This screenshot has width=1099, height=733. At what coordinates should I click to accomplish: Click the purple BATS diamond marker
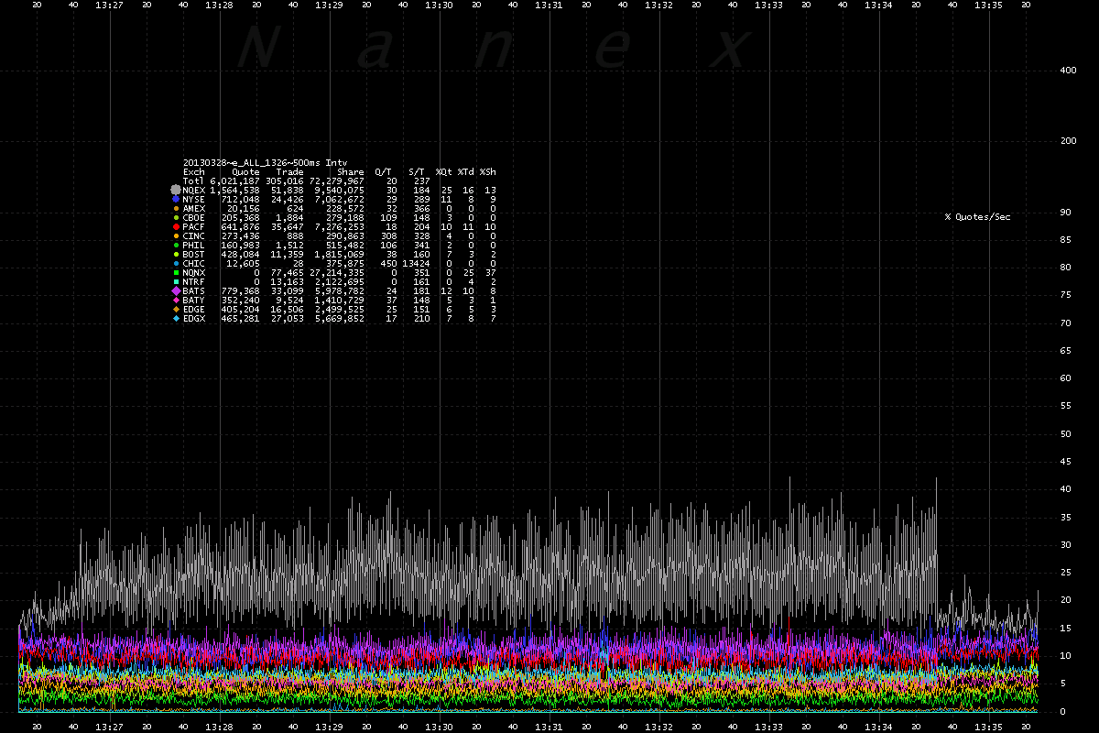pyautogui.click(x=175, y=290)
